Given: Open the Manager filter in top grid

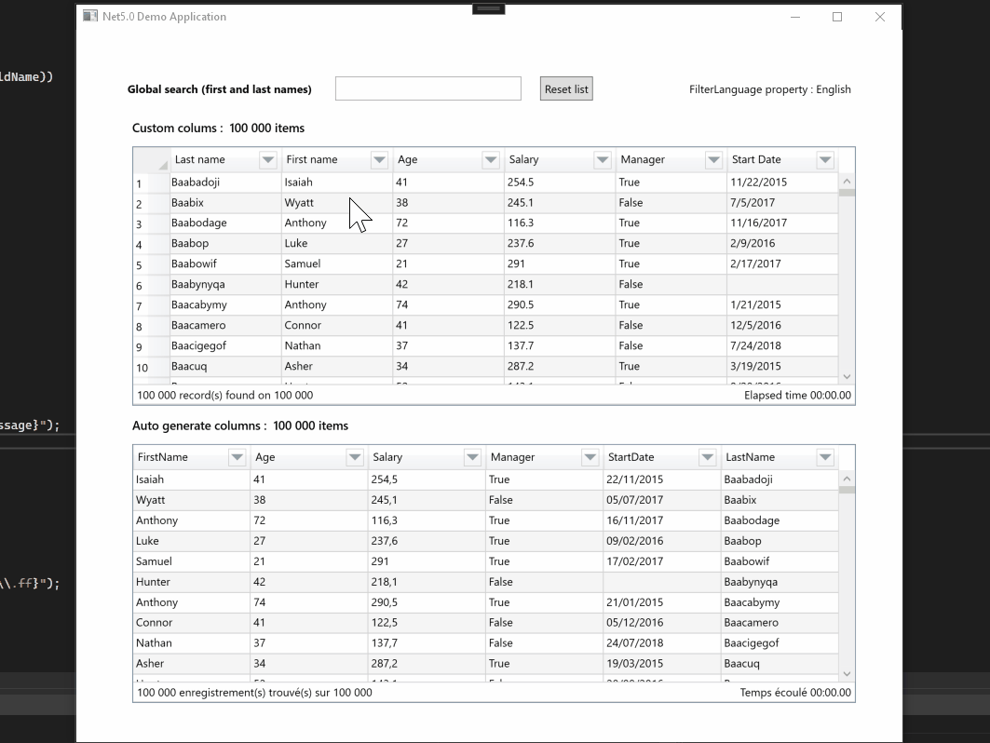Looking at the screenshot, I should (x=713, y=160).
